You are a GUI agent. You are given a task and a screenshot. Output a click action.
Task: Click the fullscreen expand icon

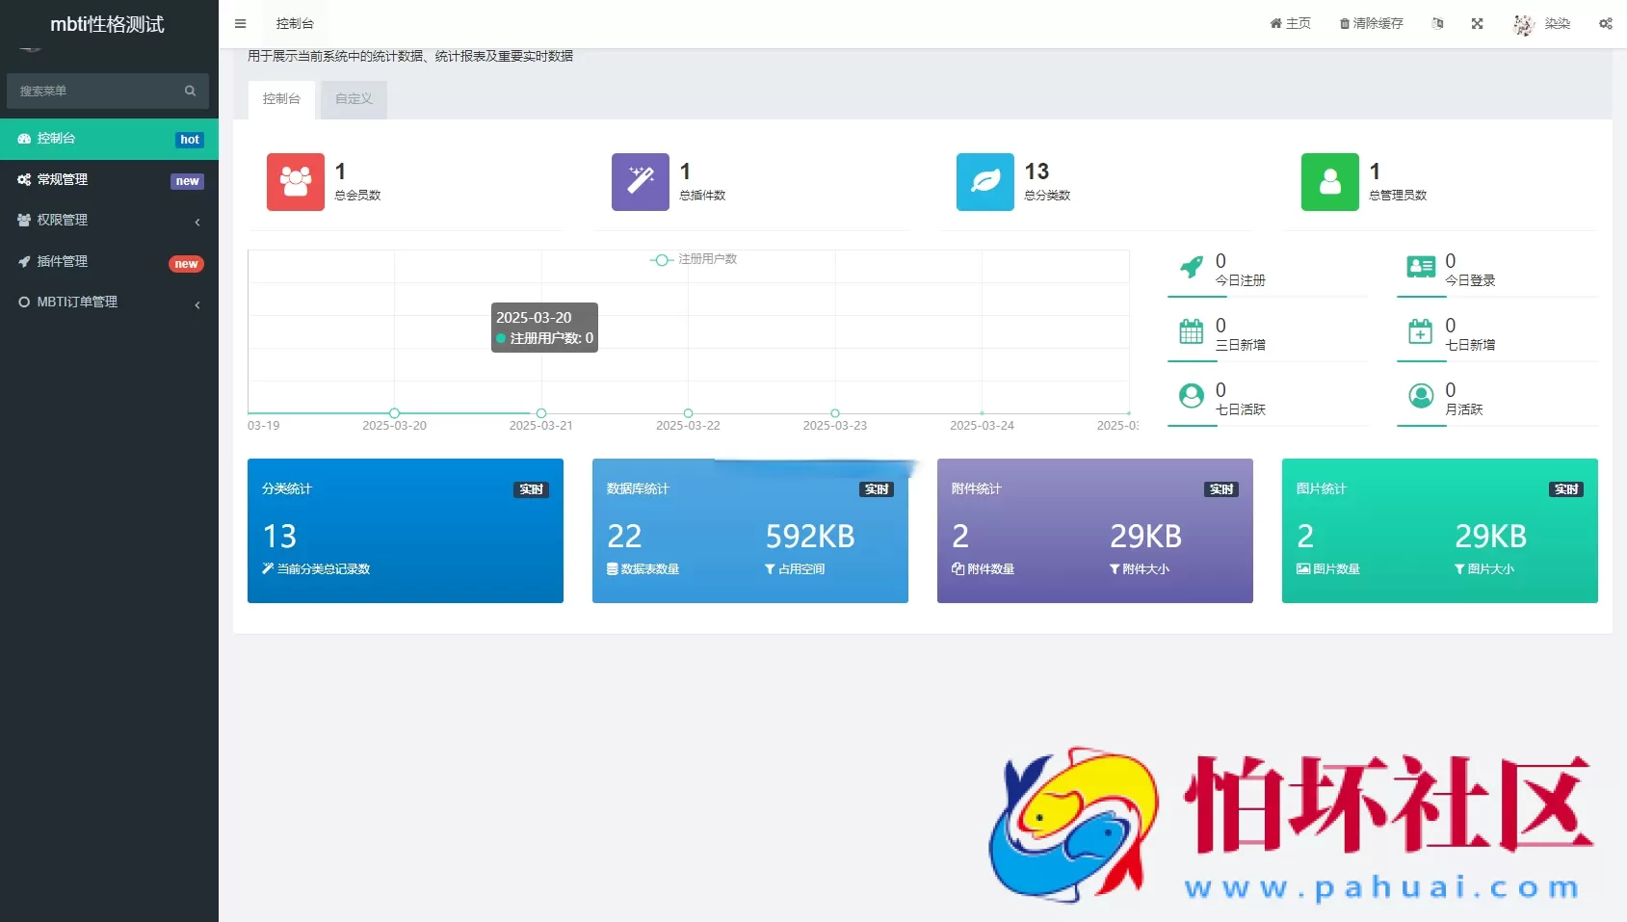pos(1477,24)
